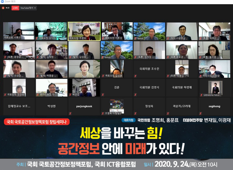Screen dimensions: 233x170
Task: Select the 국회의원 하영제 participant tile
Action: click(182, 88)
